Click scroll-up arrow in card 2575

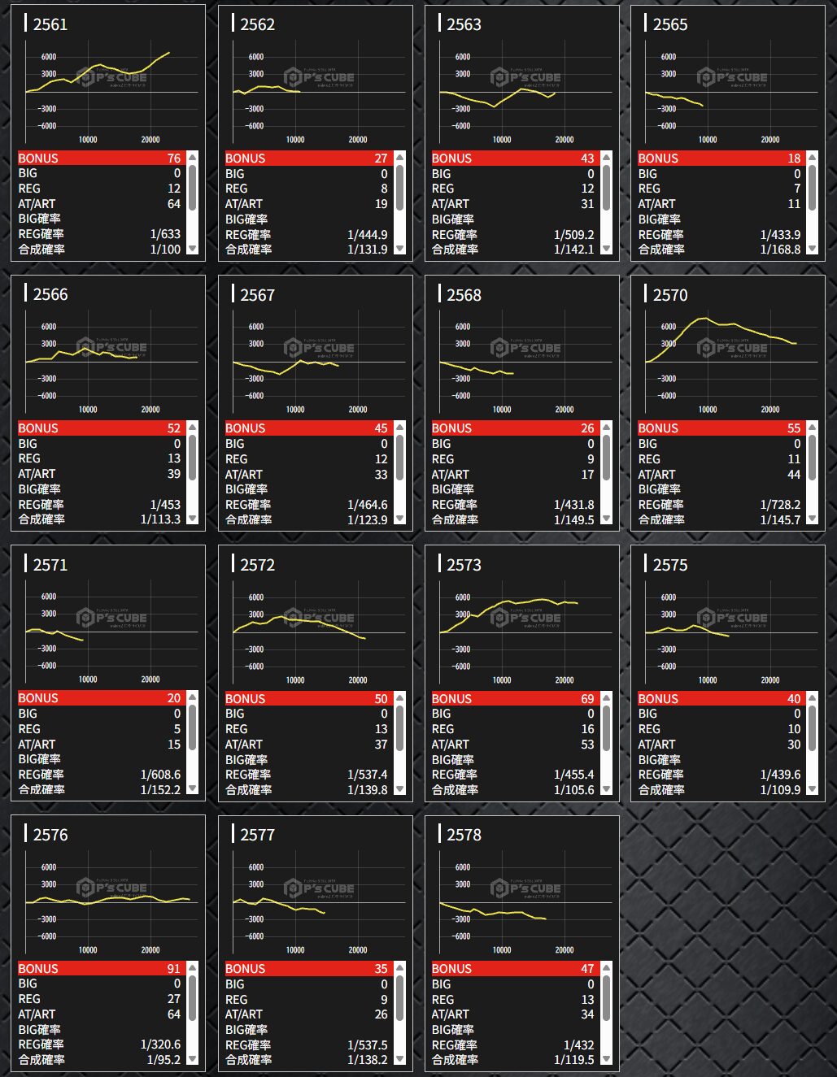pyautogui.click(x=812, y=697)
